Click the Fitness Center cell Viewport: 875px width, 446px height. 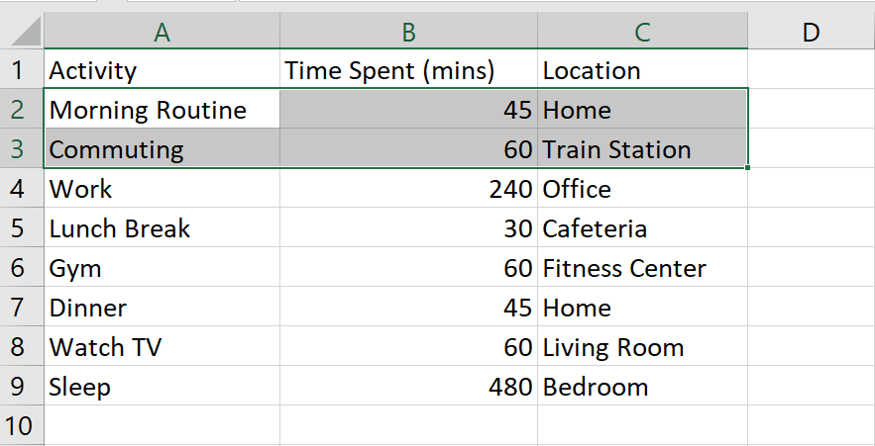point(642,267)
